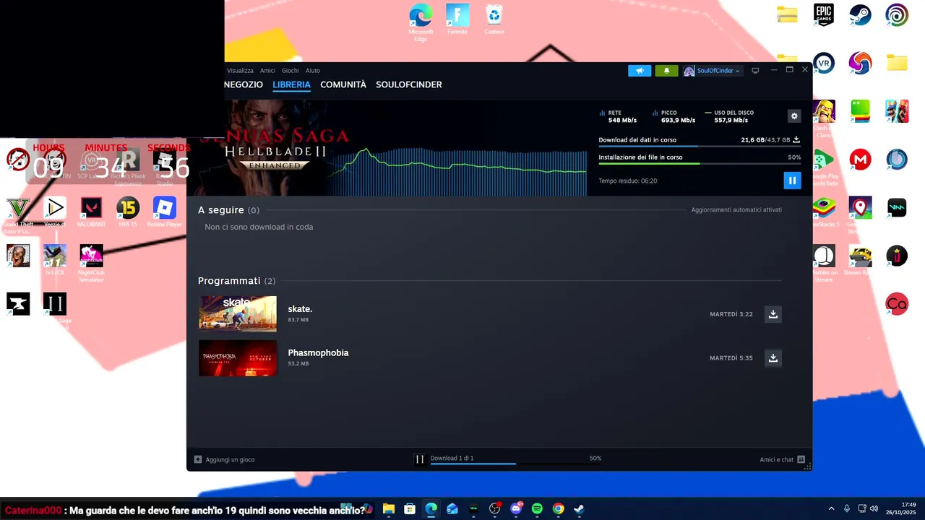This screenshot has height=520, width=925.
Task: Open the Amici e chat panel
Action: pos(782,459)
